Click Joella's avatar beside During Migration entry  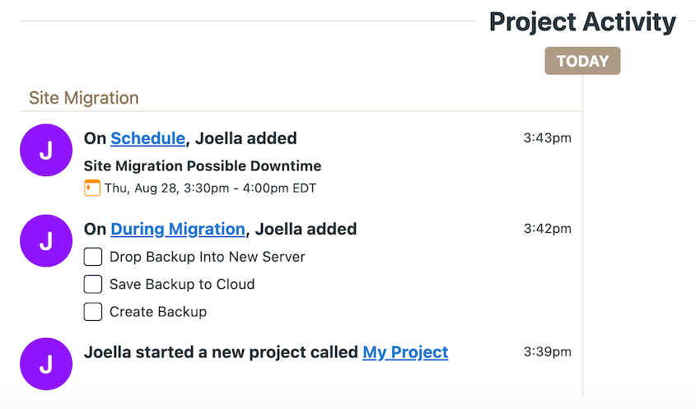pos(46,241)
